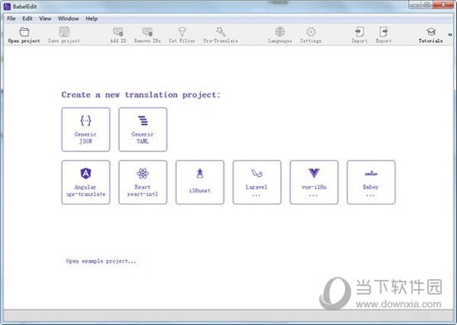Select the Add ID toolbar icon
Image resolution: width=457 pixels, height=325 pixels.
tap(118, 32)
